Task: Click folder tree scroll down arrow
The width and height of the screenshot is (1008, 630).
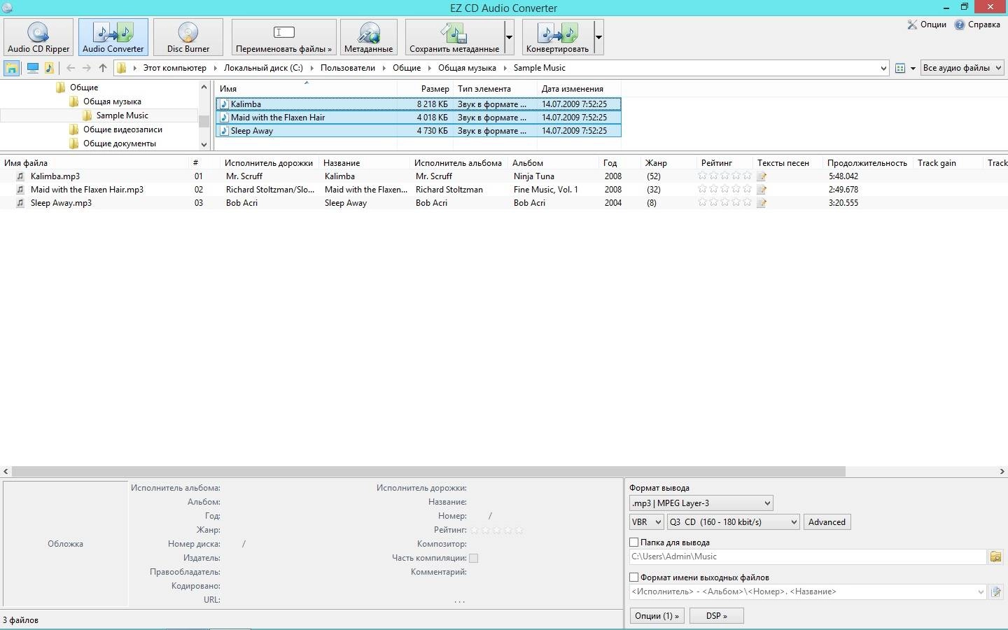Action: click(204, 144)
